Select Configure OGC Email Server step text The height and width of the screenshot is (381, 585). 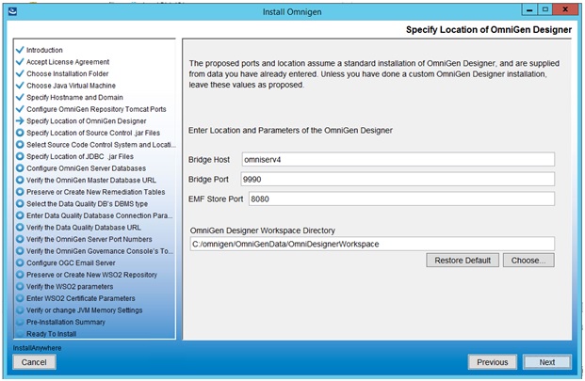(71, 263)
